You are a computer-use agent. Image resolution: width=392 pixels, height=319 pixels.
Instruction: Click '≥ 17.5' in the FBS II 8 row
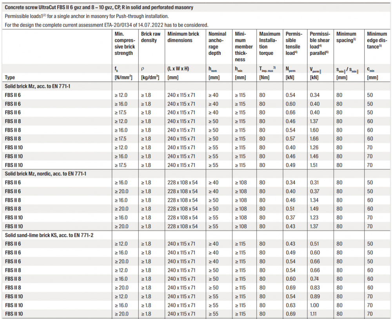pos(120,139)
